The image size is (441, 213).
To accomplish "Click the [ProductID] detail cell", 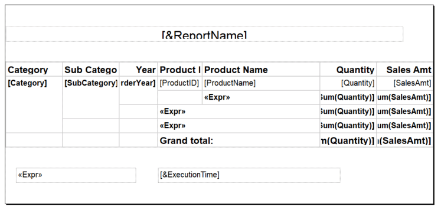I will click(x=179, y=83).
